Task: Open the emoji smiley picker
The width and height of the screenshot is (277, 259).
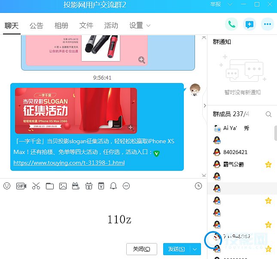Action: [7, 186]
